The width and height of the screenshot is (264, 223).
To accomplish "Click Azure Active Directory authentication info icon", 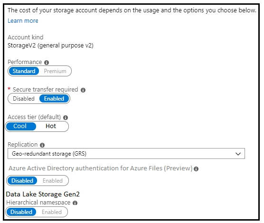I will pos(196,169).
